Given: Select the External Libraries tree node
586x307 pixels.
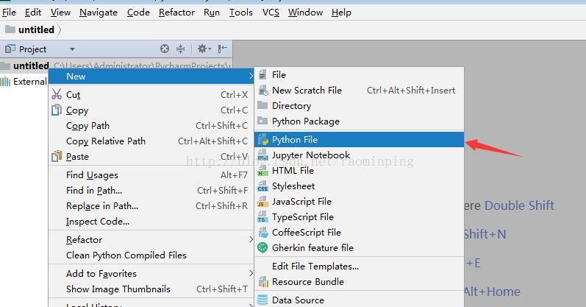Looking at the screenshot, I should [x=29, y=82].
